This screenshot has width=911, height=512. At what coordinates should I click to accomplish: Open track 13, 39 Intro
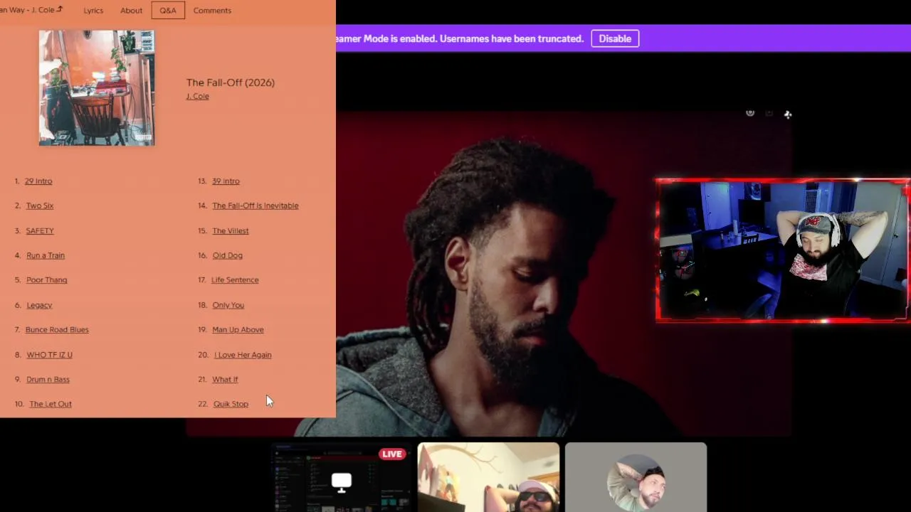(x=226, y=181)
